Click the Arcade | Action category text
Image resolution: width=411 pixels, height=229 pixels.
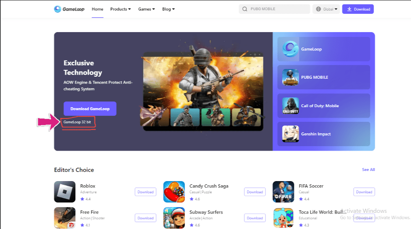(x=201, y=218)
